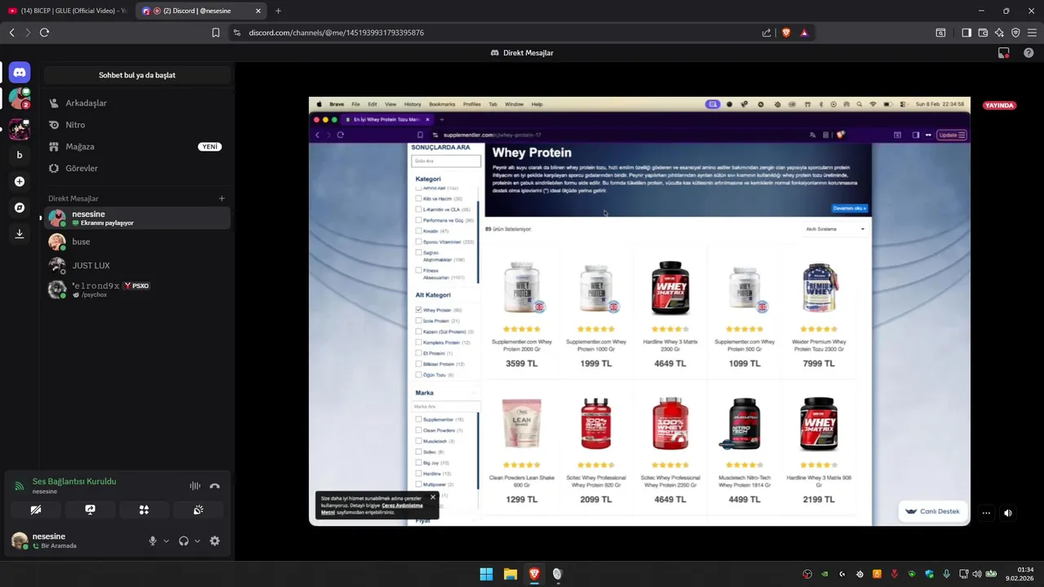The width and height of the screenshot is (1044, 587).
Task: Turn on camera in voice panel
Action: click(36, 510)
